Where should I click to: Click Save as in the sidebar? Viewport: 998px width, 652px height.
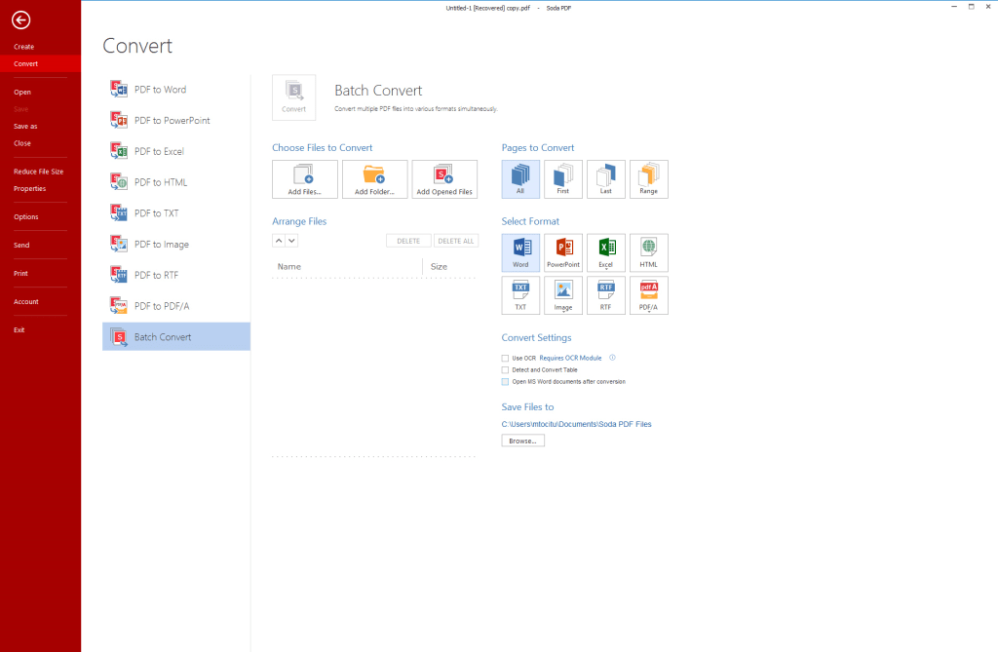click(25, 126)
